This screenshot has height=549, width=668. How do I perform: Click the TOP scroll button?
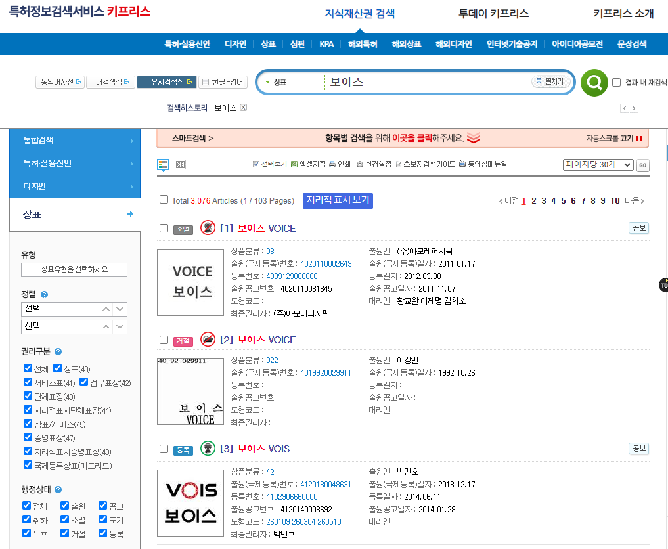(664, 285)
